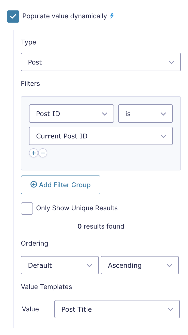Click chevron on the Ascending dropdown
The image size is (188, 335).
click(x=169, y=265)
